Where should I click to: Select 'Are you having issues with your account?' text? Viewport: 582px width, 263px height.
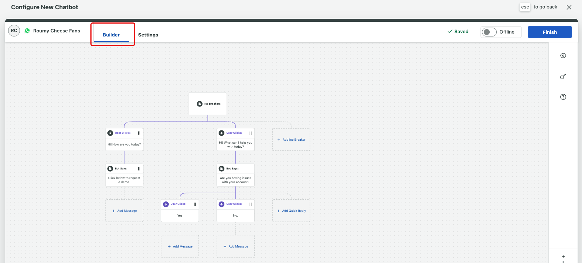coord(235,180)
